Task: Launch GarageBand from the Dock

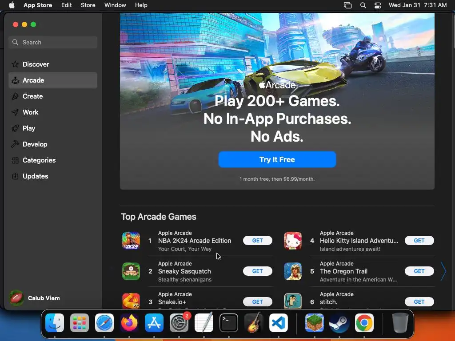Action: (x=254, y=323)
